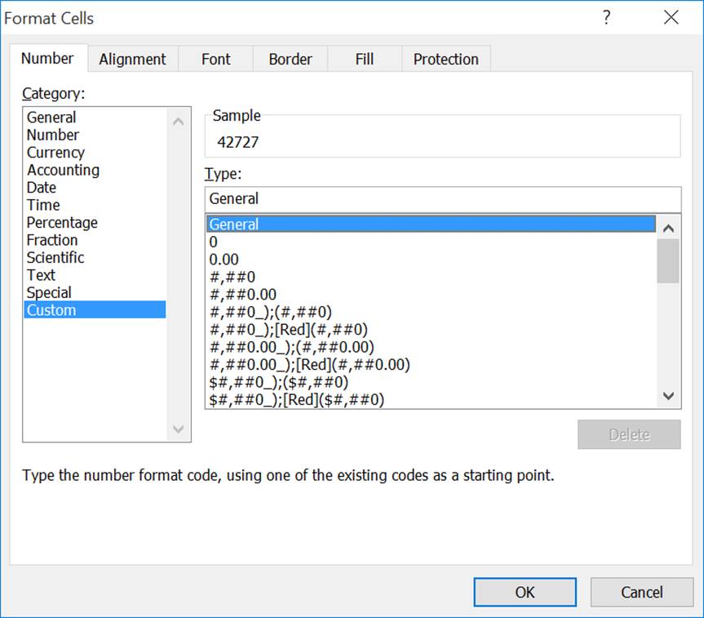
Task: Pick the Time category
Action: click(95, 205)
